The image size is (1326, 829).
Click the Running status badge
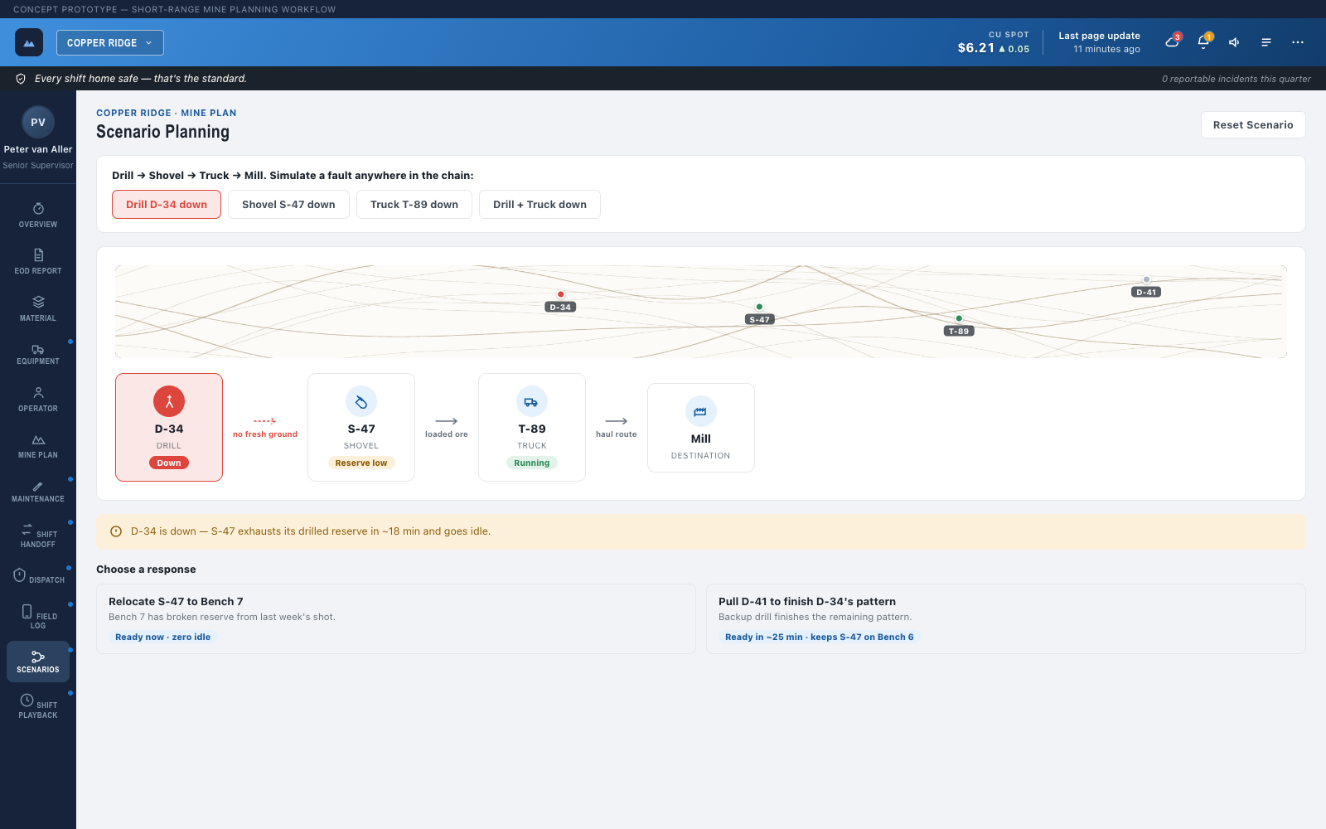click(532, 463)
